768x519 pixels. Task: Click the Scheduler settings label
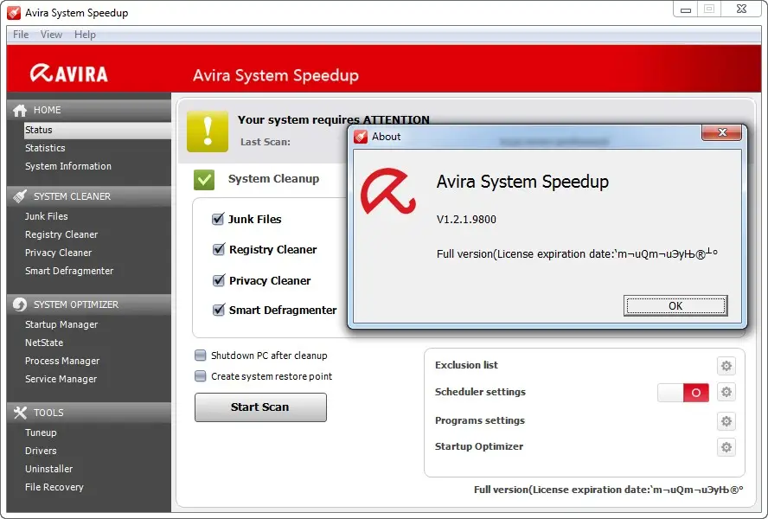pos(480,392)
